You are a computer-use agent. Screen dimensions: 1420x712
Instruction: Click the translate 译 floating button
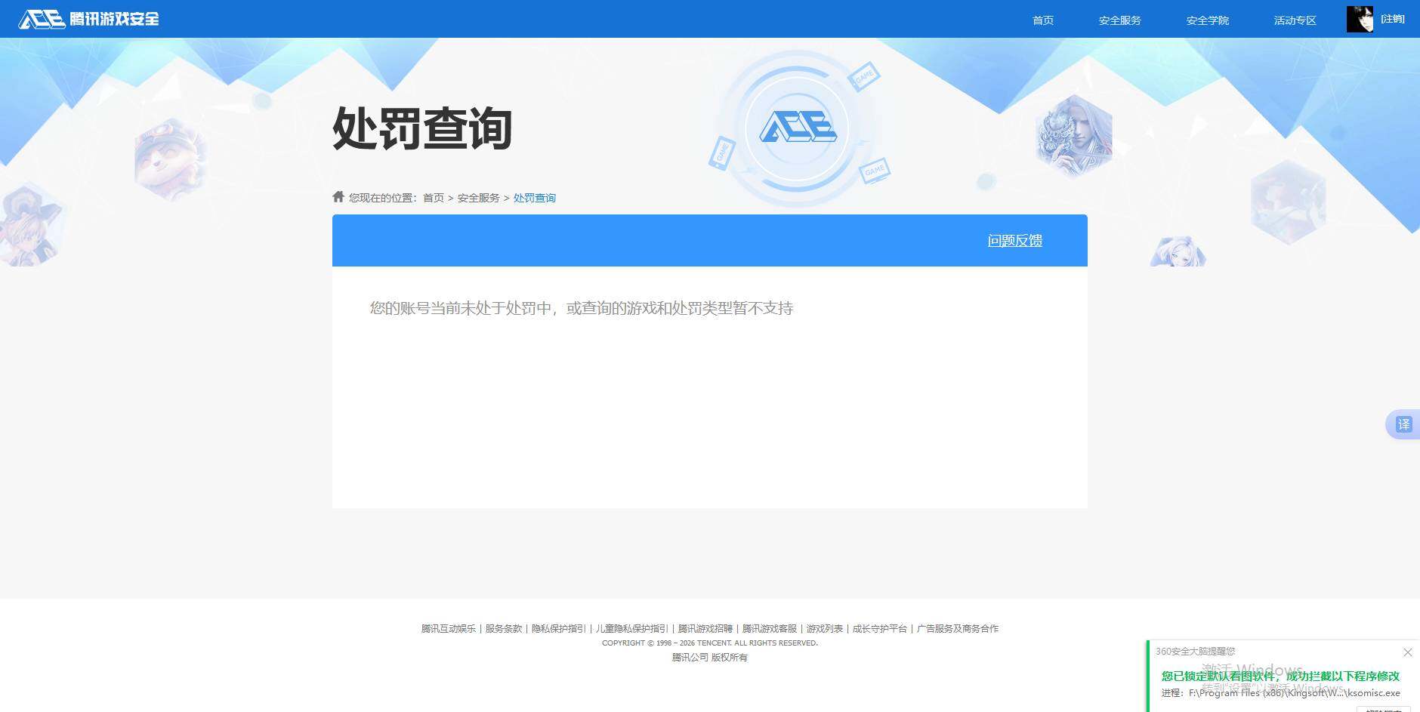coord(1403,424)
